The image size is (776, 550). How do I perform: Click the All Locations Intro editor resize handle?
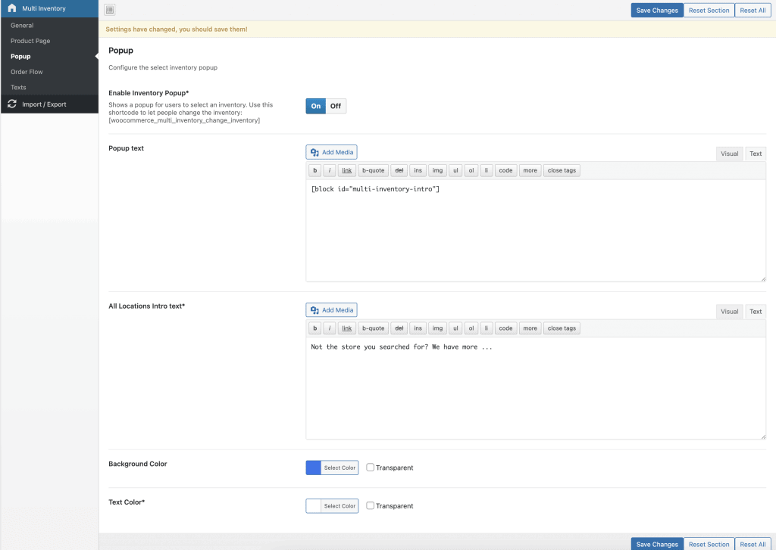[x=763, y=437]
